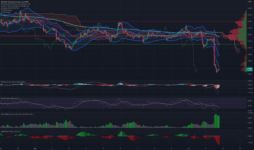Click the green current price tag on price axis
This screenshot has height=150, width=254.
point(249,70)
